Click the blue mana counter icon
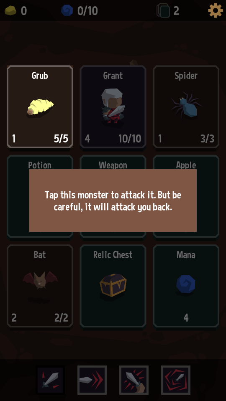Viewport: 226px width, 401px height. click(x=67, y=10)
